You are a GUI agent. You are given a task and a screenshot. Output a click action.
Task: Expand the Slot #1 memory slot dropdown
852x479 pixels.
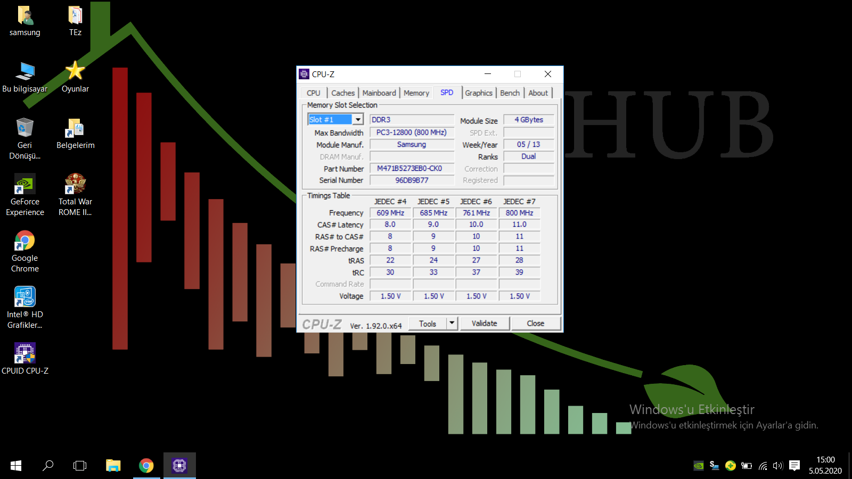click(x=358, y=120)
